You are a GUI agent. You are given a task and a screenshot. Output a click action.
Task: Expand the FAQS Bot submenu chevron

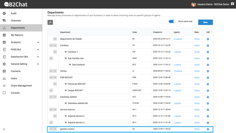[38, 49]
